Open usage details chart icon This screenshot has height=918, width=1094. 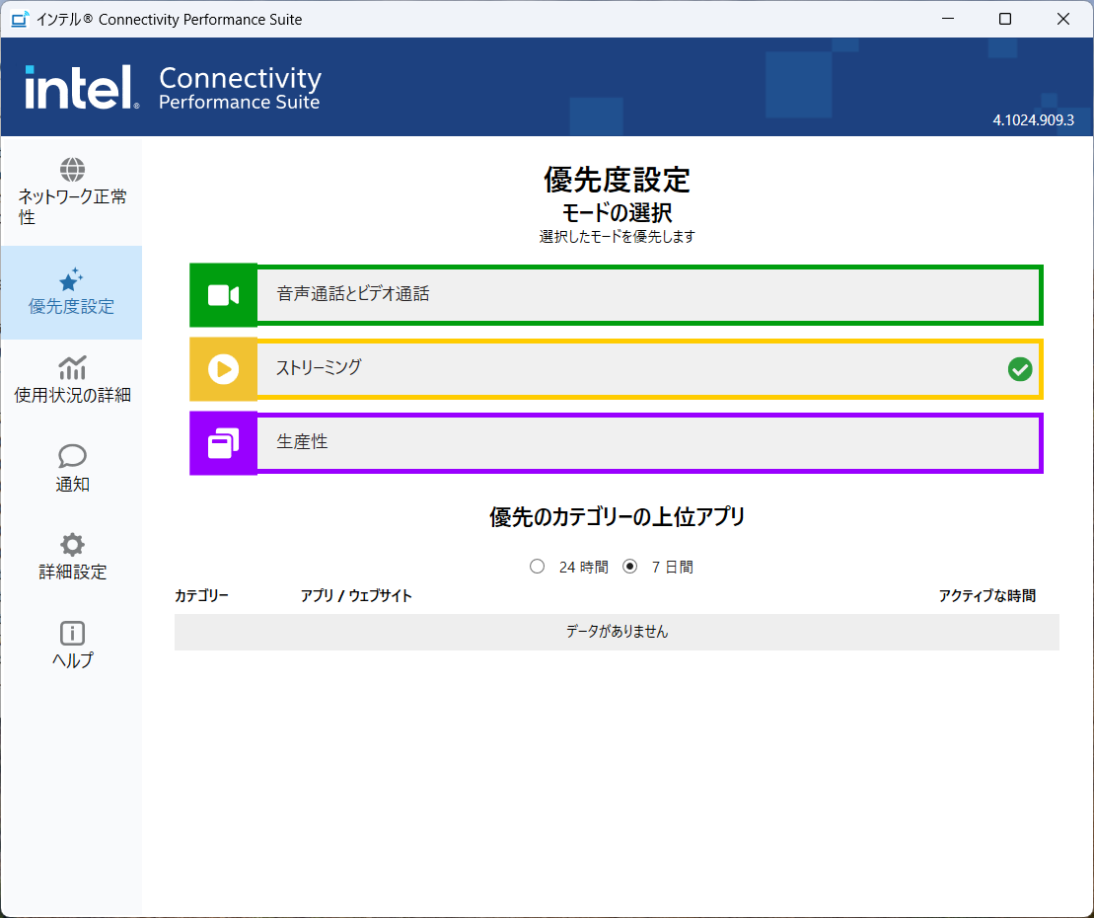coord(72,368)
